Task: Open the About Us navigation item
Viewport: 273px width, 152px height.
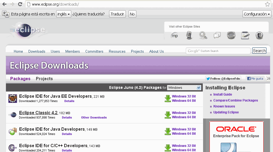Action: coord(156,51)
